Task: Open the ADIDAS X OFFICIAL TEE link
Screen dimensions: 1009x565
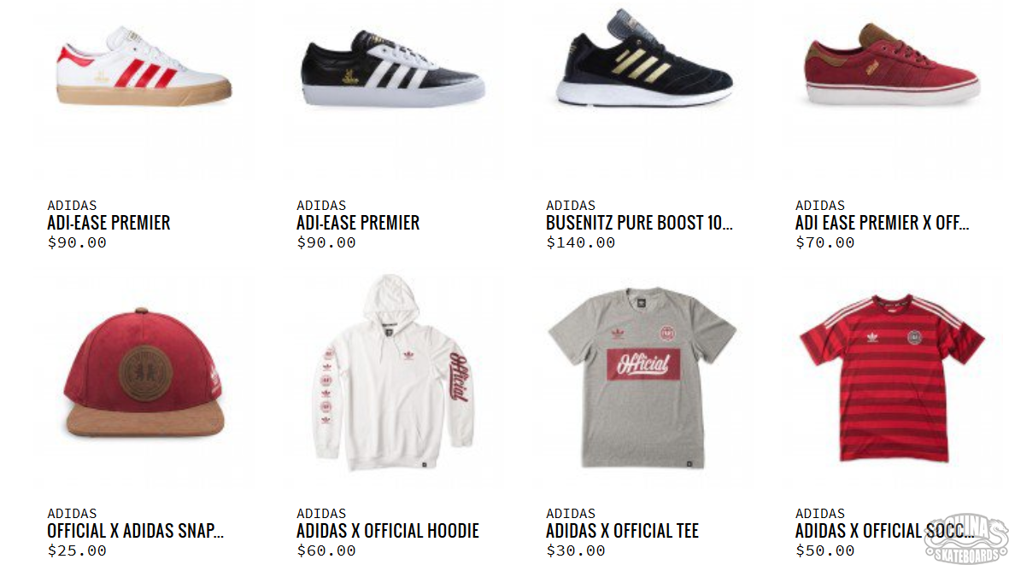Action: [622, 531]
